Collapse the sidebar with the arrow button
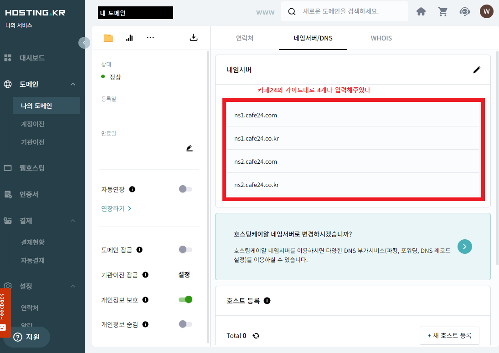The height and width of the screenshot is (353, 499). 84,43
